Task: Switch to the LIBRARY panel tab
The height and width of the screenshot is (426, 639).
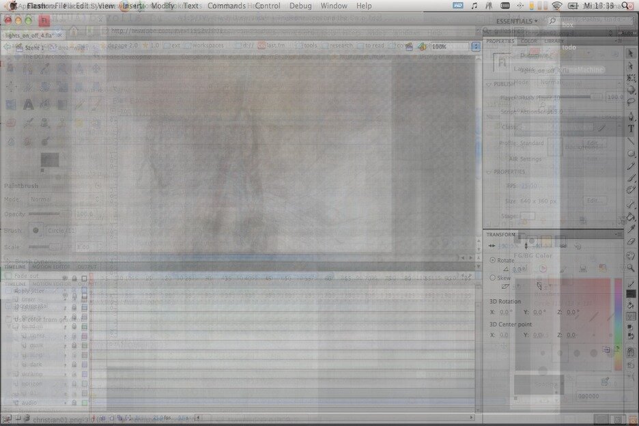Action: tap(554, 41)
